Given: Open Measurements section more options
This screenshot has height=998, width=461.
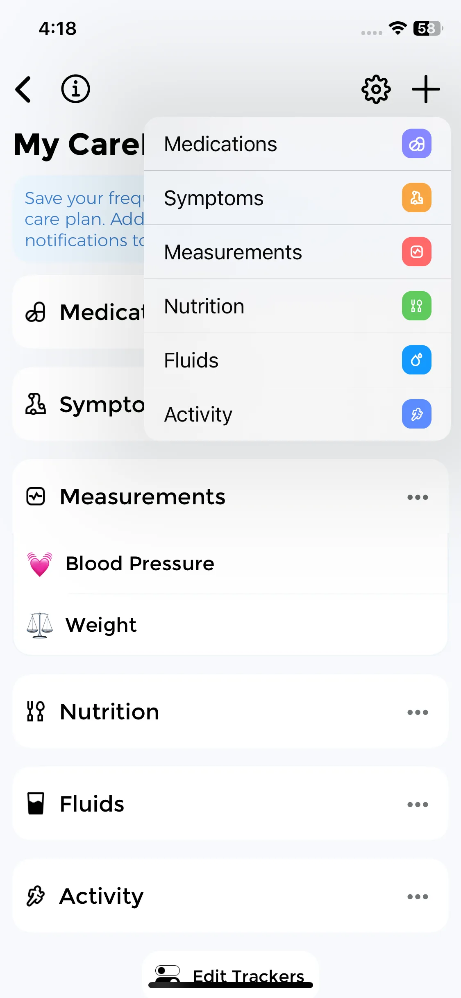Looking at the screenshot, I should 418,497.
